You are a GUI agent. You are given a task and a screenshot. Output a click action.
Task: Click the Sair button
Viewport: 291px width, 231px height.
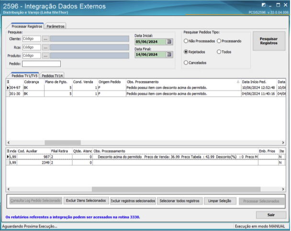[x=271, y=215]
